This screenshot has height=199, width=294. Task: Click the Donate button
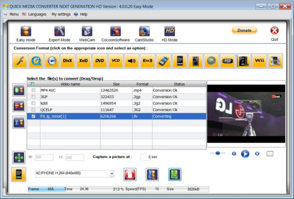[244, 30]
